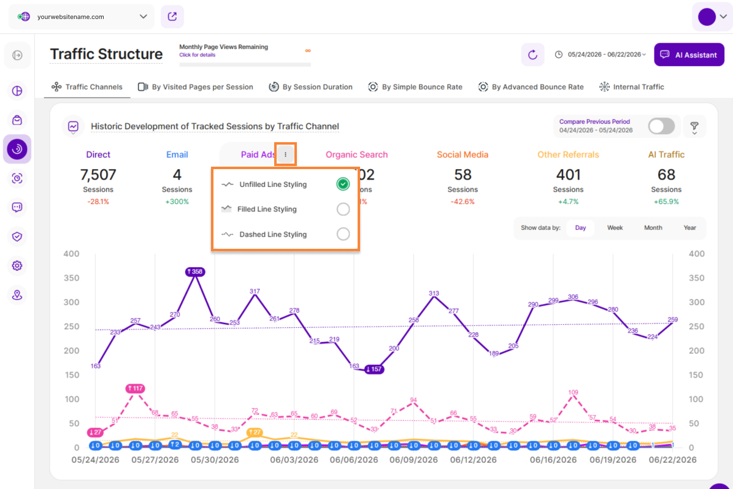The width and height of the screenshot is (733, 489).
Task: Click the 358 peak marker on chart
Action: click(195, 272)
